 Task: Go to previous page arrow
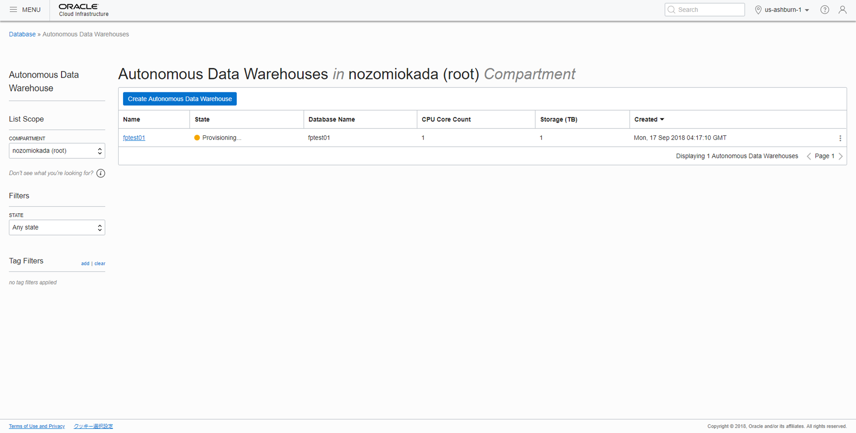click(x=809, y=156)
